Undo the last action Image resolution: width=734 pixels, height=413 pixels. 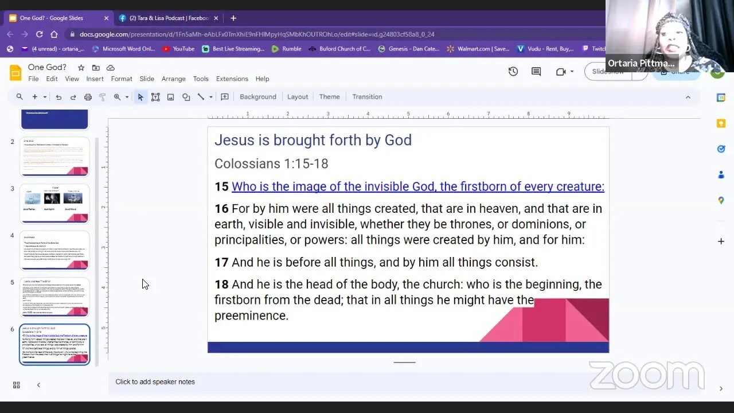click(58, 97)
